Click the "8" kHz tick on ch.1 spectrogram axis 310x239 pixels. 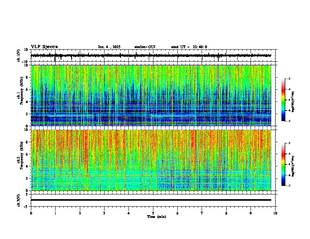(x=28, y=77)
